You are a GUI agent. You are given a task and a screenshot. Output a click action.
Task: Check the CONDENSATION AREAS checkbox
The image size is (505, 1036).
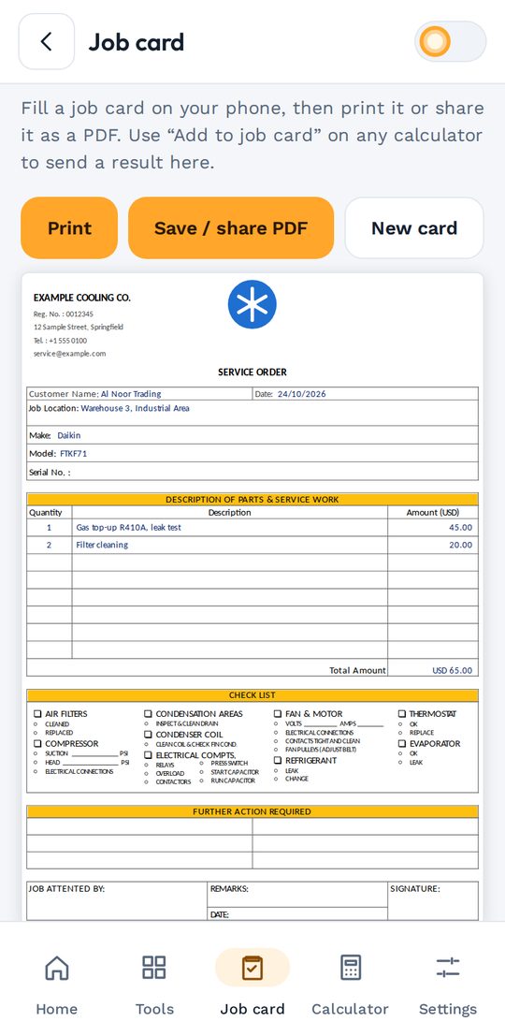click(x=148, y=714)
